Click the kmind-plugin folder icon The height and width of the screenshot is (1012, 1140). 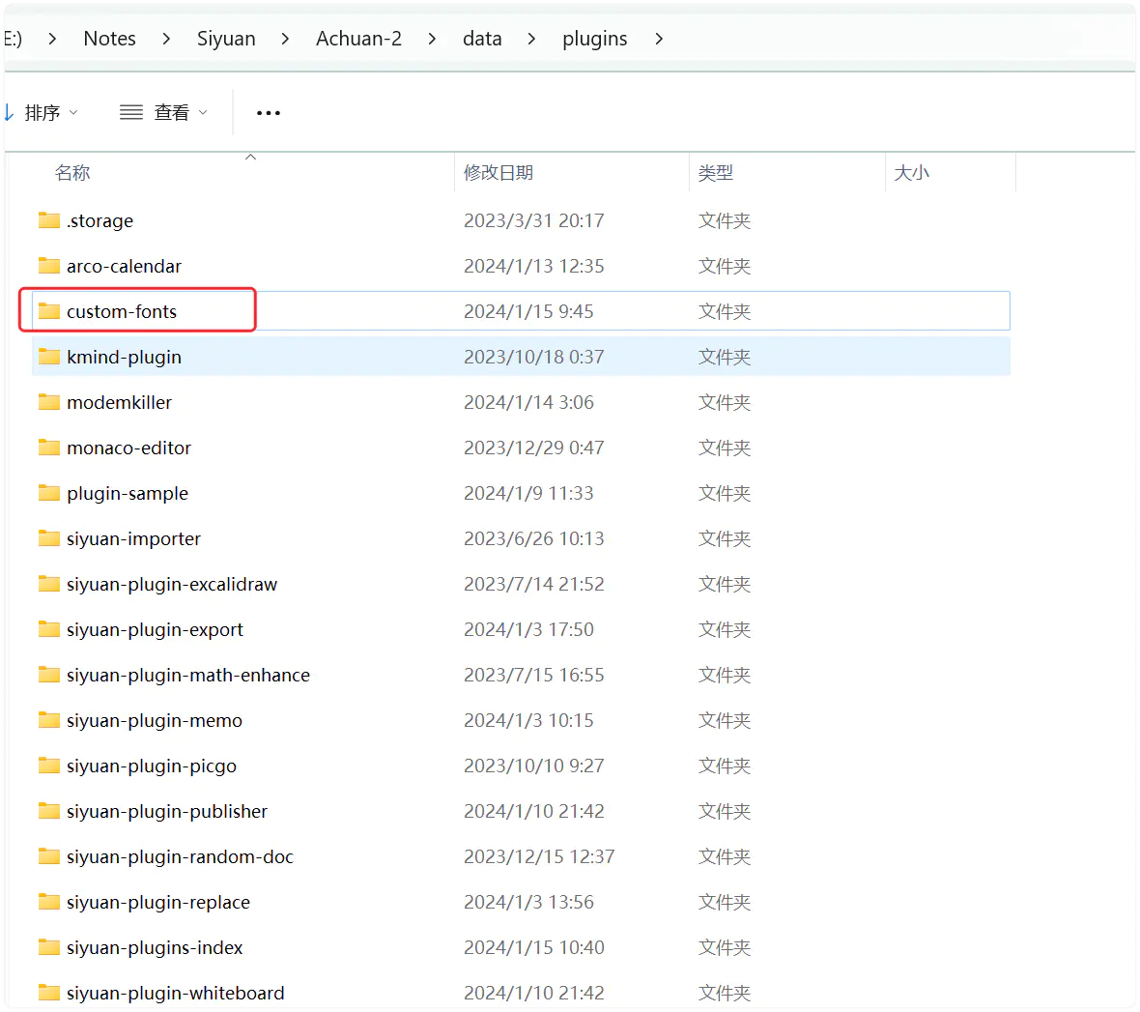(x=49, y=357)
